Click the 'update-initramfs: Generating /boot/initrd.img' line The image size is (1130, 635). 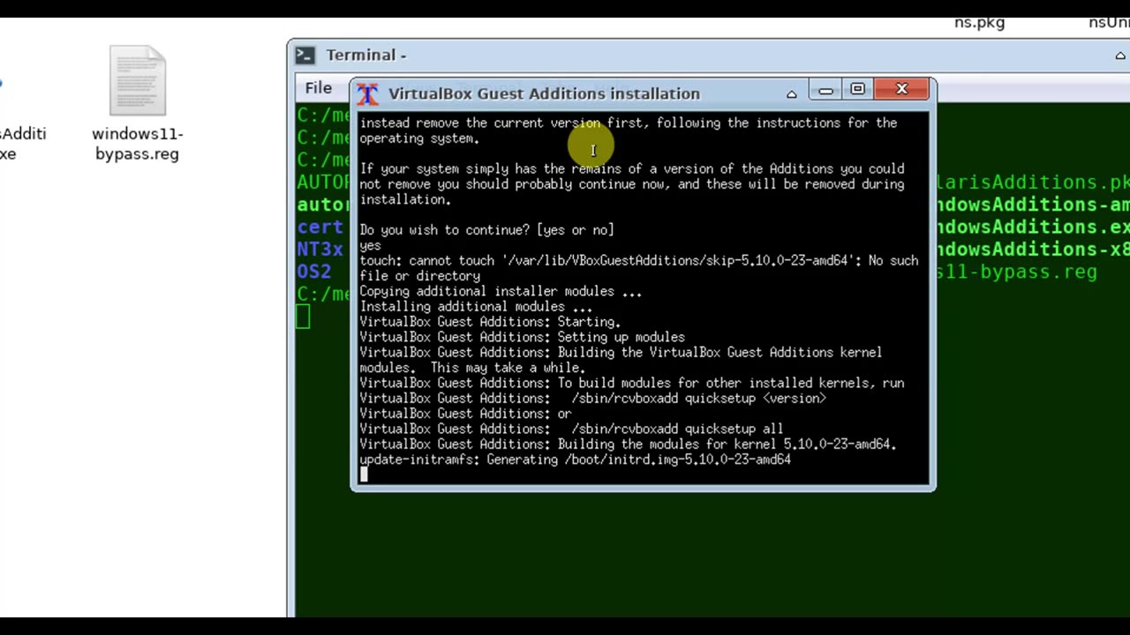coord(575,459)
